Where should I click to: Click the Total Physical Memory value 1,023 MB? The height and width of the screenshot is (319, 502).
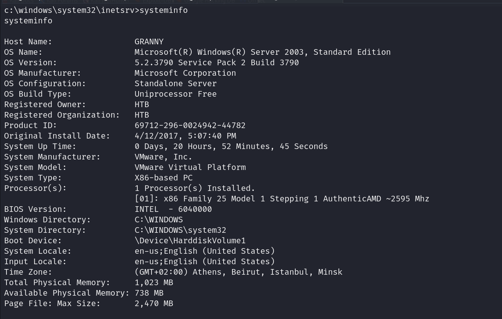[154, 282]
